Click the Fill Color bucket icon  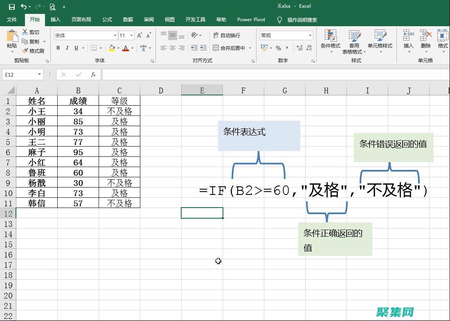point(111,48)
